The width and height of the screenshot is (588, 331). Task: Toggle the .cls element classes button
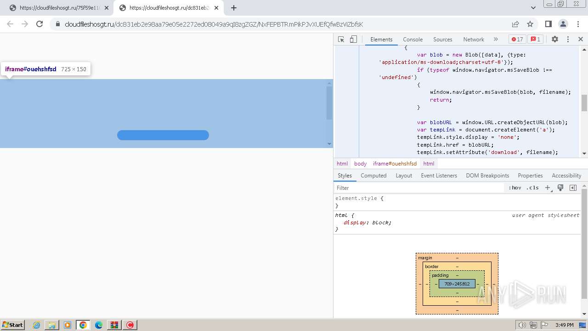tap(532, 188)
